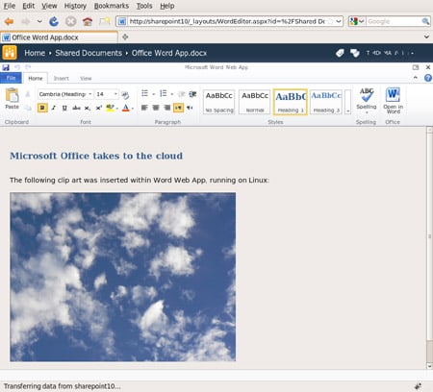The height and width of the screenshot is (392, 433).
Task: Open a new browser tab
Action: pyautogui.click(x=125, y=37)
